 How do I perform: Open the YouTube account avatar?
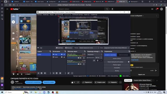coord(162,9)
